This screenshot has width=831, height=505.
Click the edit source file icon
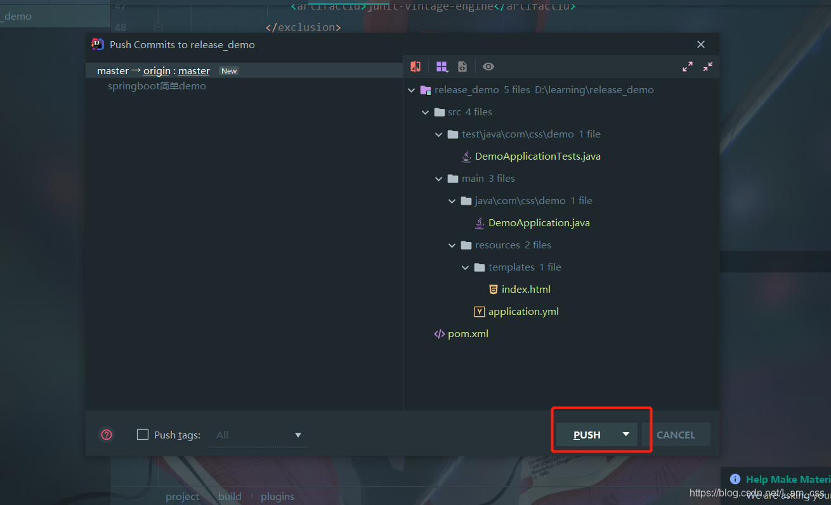point(462,67)
